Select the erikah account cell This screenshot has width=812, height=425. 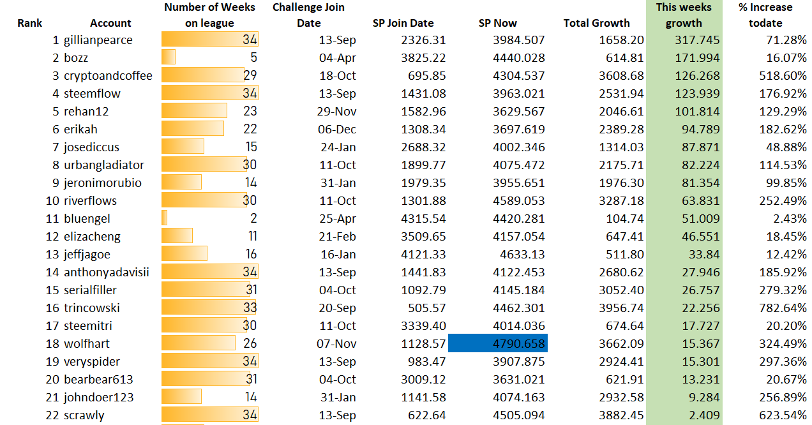coord(80,129)
